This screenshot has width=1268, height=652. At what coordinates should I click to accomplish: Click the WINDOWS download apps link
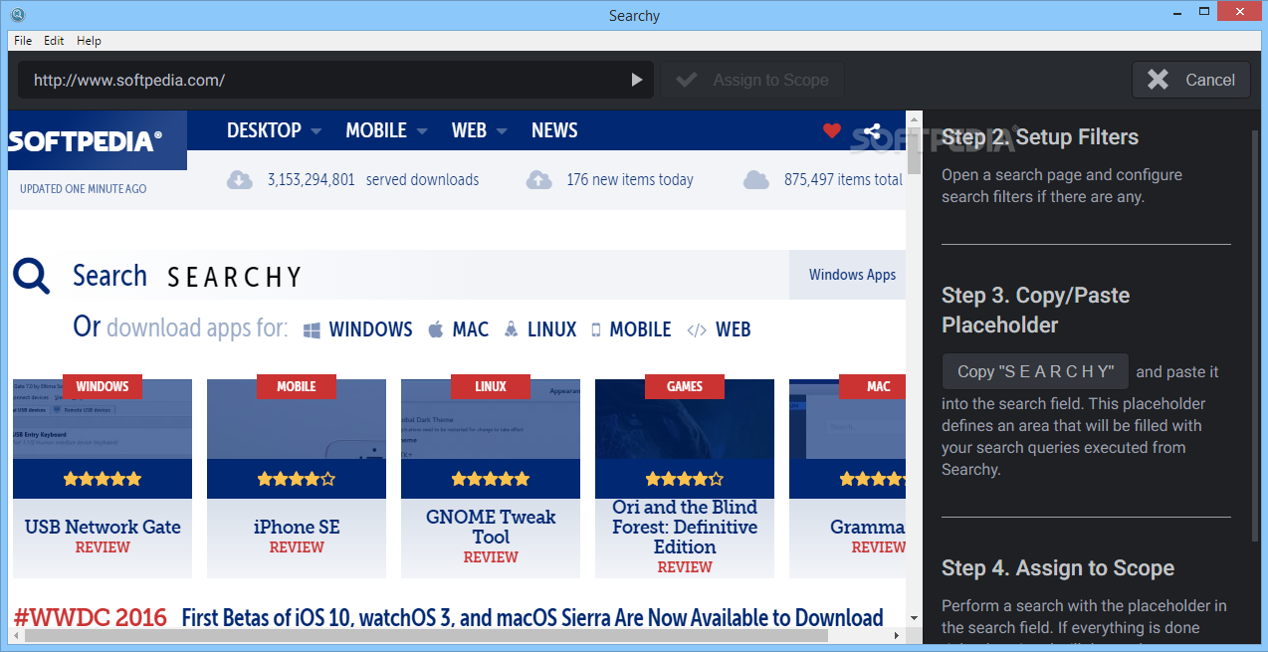pos(358,329)
